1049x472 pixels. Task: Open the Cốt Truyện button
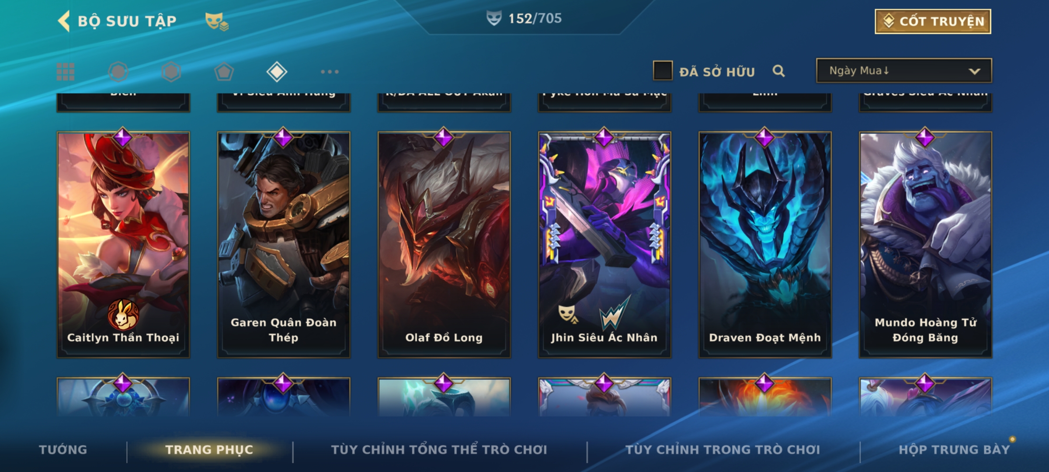[x=933, y=21]
